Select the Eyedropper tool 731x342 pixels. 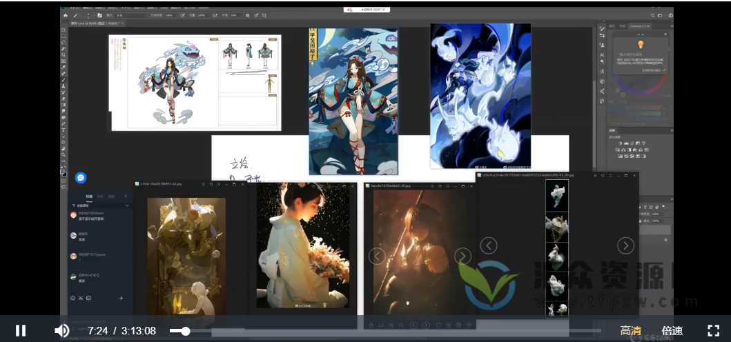click(64, 66)
